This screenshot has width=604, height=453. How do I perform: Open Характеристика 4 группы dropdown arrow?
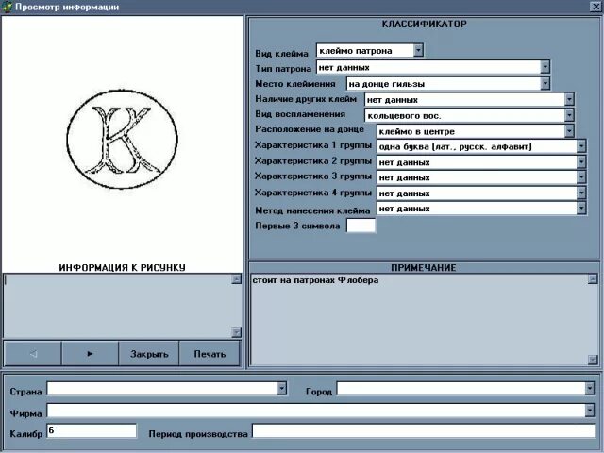click(x=581, y=193)
